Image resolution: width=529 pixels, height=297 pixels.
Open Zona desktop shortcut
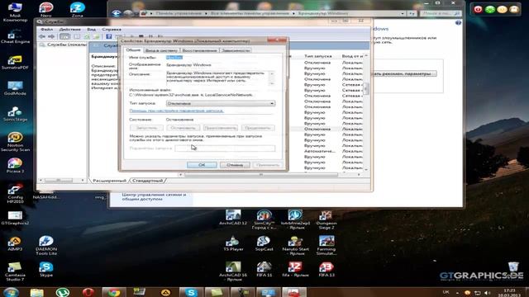point(77,10)
